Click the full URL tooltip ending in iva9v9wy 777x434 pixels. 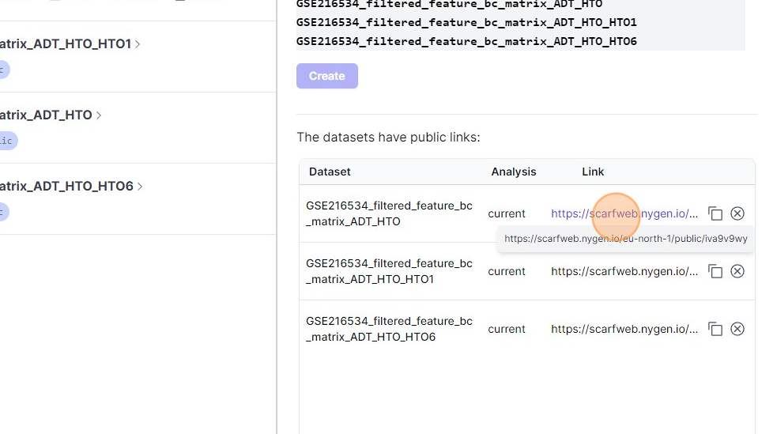coord(625,239)
